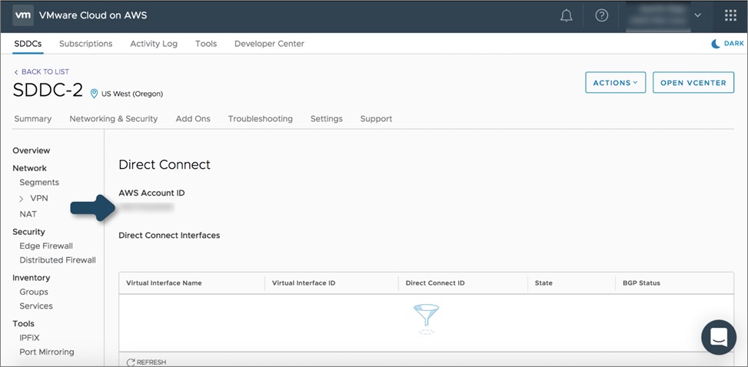Image resolution: width=748 pixels, height=367 pixels.
Task: Open the ACTIONS dropdown
Action: [615, 82]
